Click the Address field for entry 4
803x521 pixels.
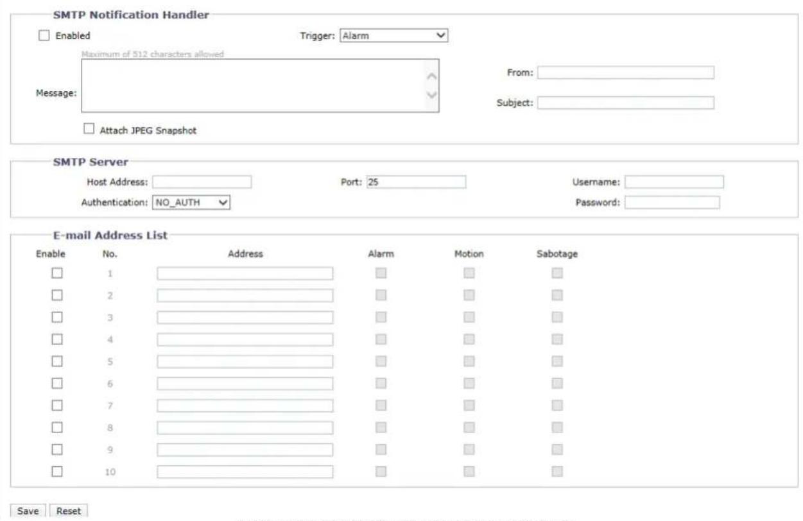coord(245,339)
